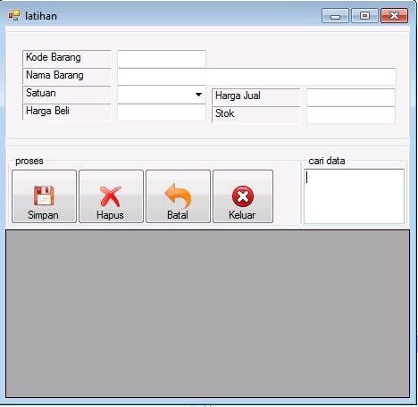Click the Satuan combo box field
Image resolution: width=418 pixels, height=407 pixels.
(162, 95)
